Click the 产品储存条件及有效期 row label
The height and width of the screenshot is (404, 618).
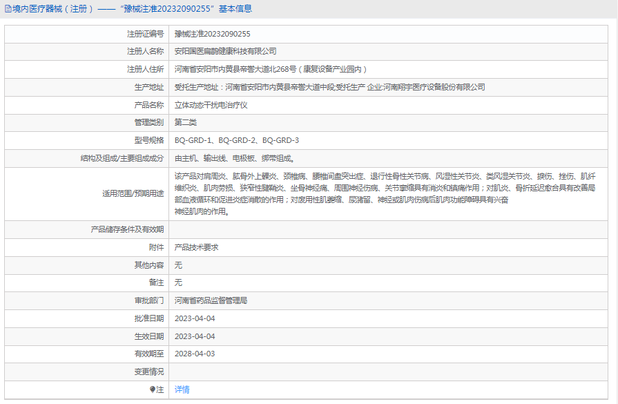click(x=127, y=229)
